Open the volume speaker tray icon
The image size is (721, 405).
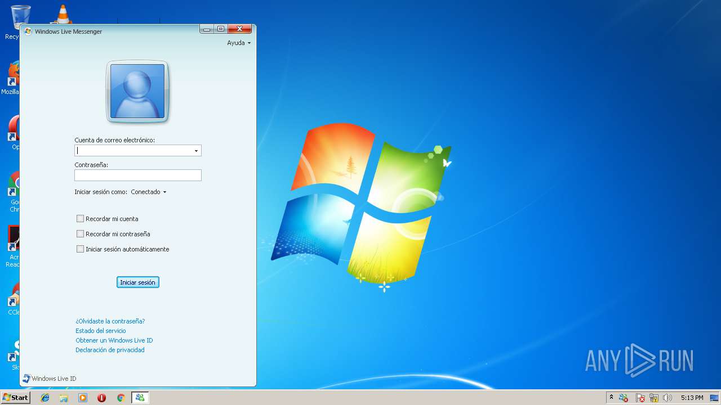pyautogui.click(x=667, y=398)
